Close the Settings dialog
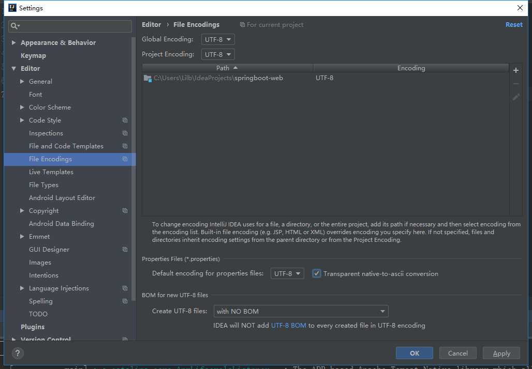Screen dimensions: 532x369 tap(520, 8)
